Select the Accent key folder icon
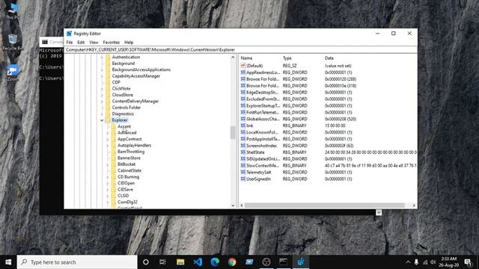The height and width of the screenshot is (269, 479). click(x=113, y=126)
